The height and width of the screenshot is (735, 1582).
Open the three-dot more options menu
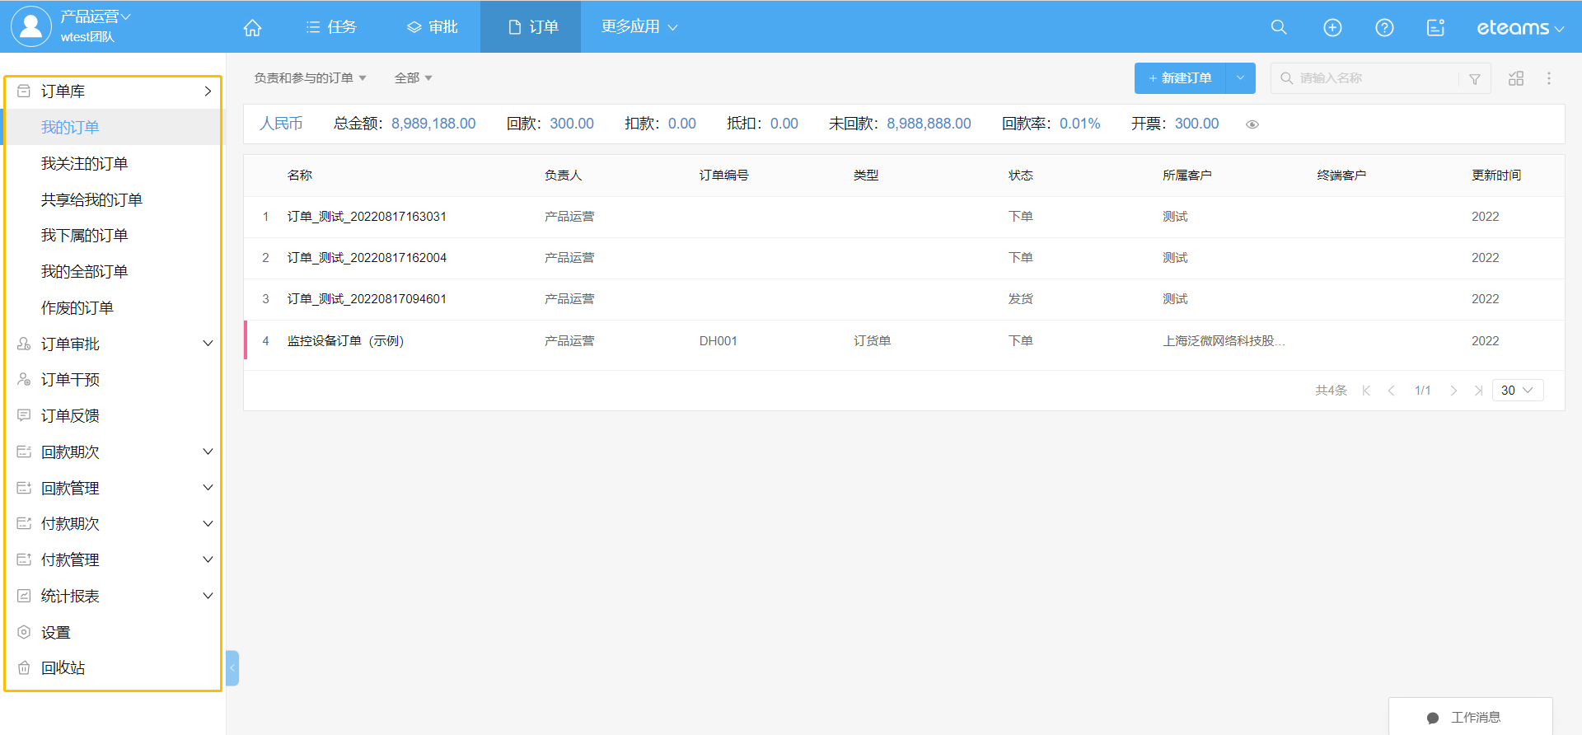coord(1548,78)
